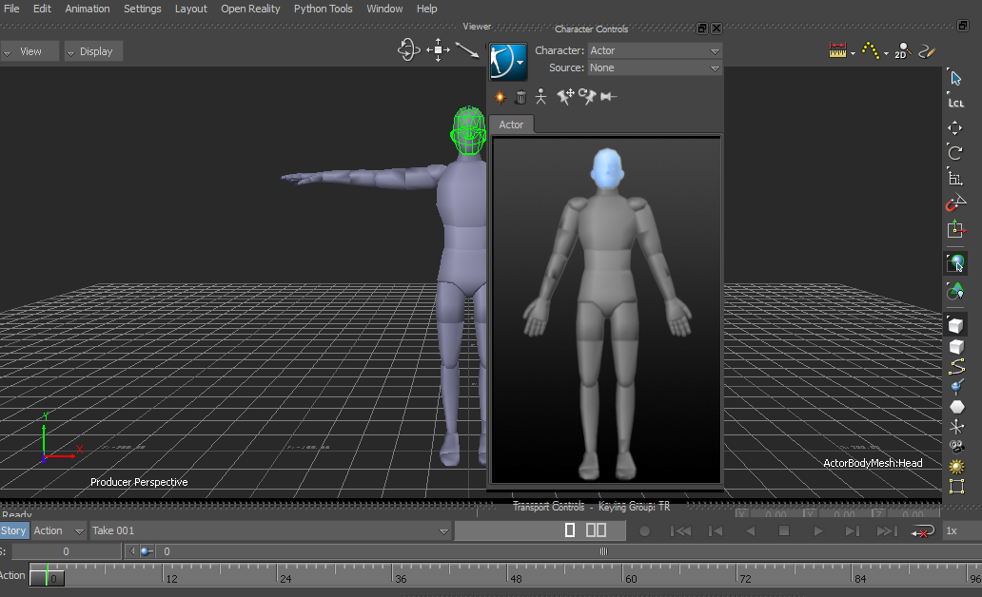Image resolution: width=982 pixels, height=597 pixels.
Task: Select the Scale tool in the right toolbar
Action: pos(955,178)
